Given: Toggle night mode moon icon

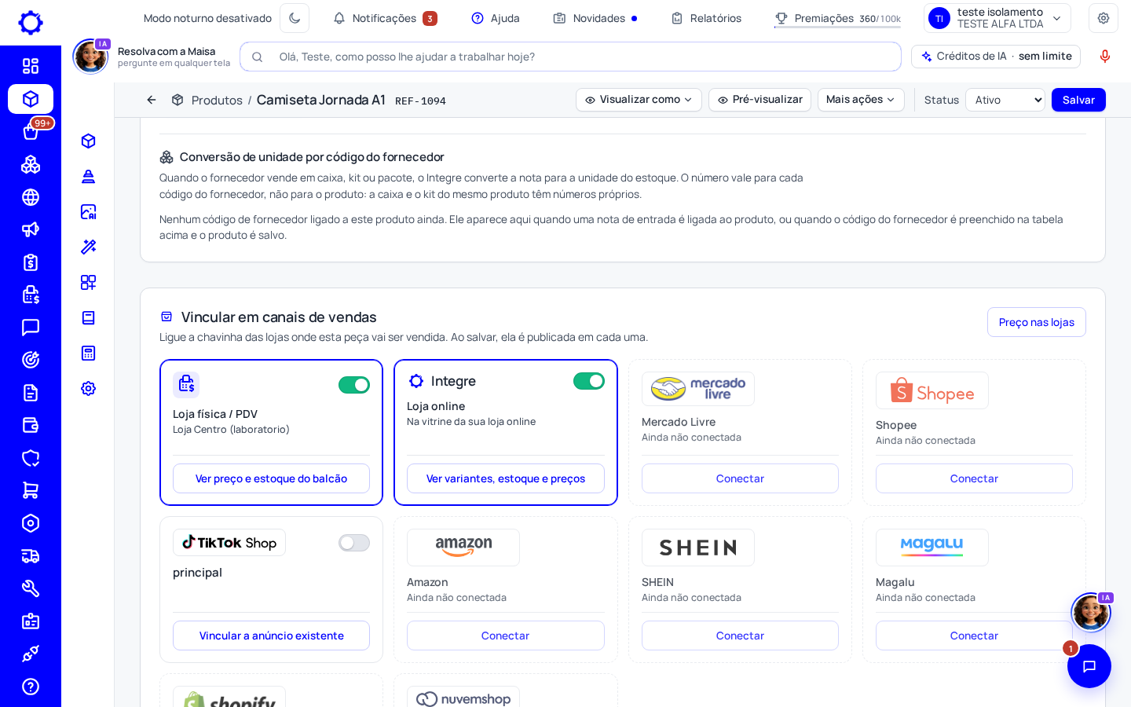Looking at the screenshot, I should pyautogui.click(x=295, y=18).
